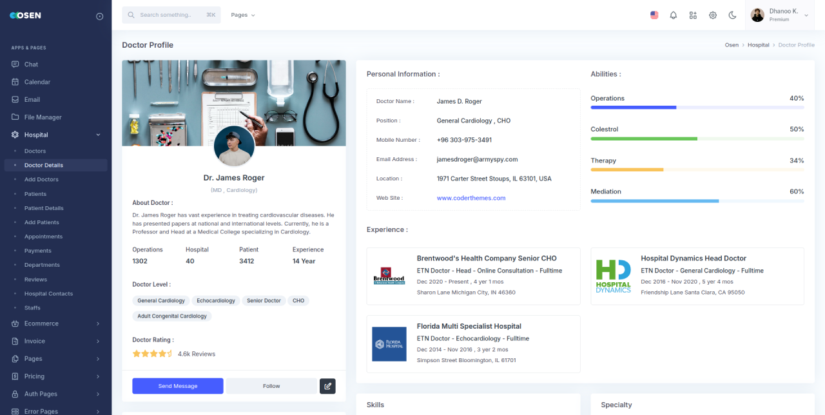This screenshot has width=825, height=415.
Task: Click the Ecommerce bag icon
Action: click(15, 323)
